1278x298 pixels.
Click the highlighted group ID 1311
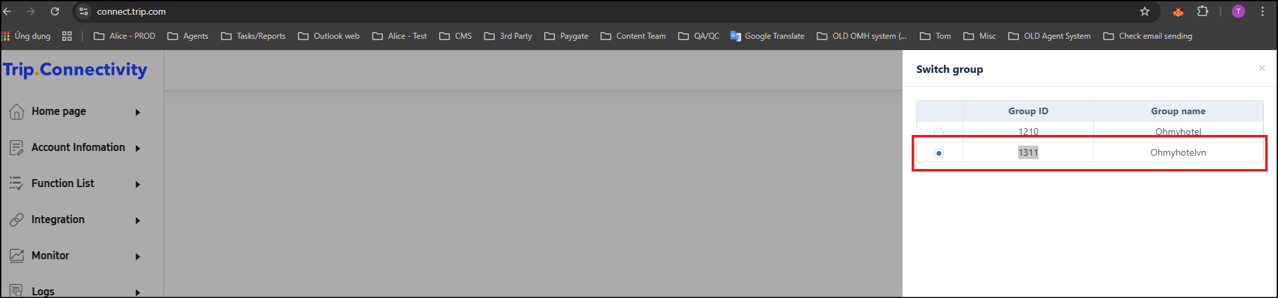click(1028, 152)
